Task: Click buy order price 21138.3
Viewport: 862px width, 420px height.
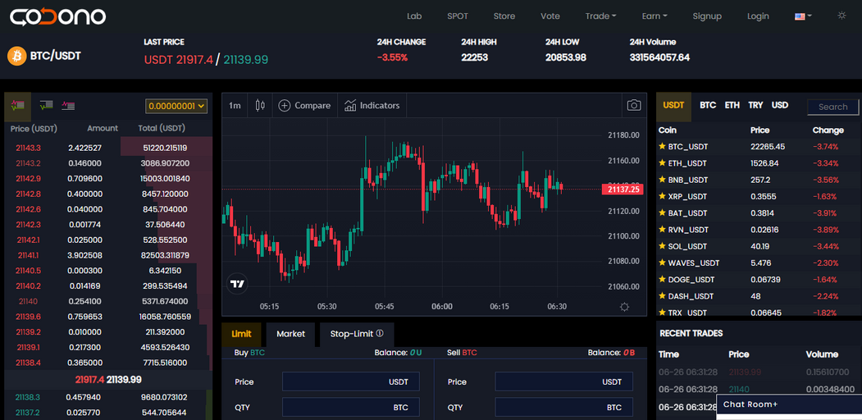Action: click(28, 397)
